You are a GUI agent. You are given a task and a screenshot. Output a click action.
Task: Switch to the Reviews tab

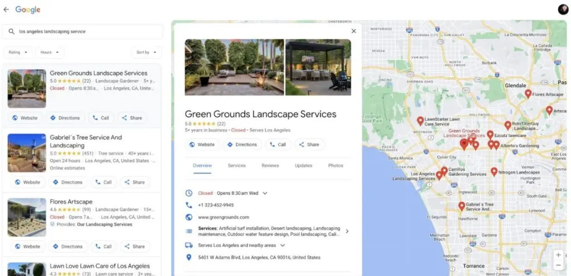pos(270,166)
